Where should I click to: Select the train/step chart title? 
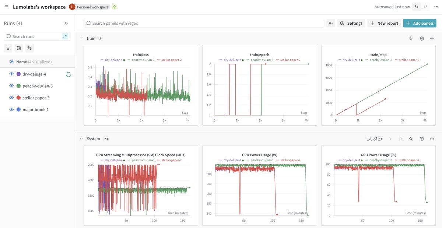pos(379,55)
